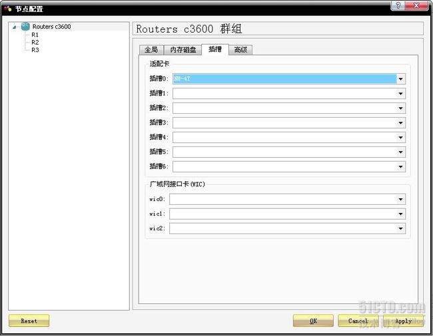433x336 pixels.
Task: Click the 适配卡 group label
Action: 159,64
